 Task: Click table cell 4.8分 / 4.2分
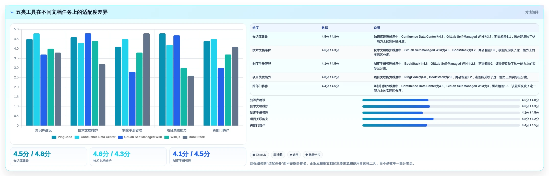[x=330, y=77]
